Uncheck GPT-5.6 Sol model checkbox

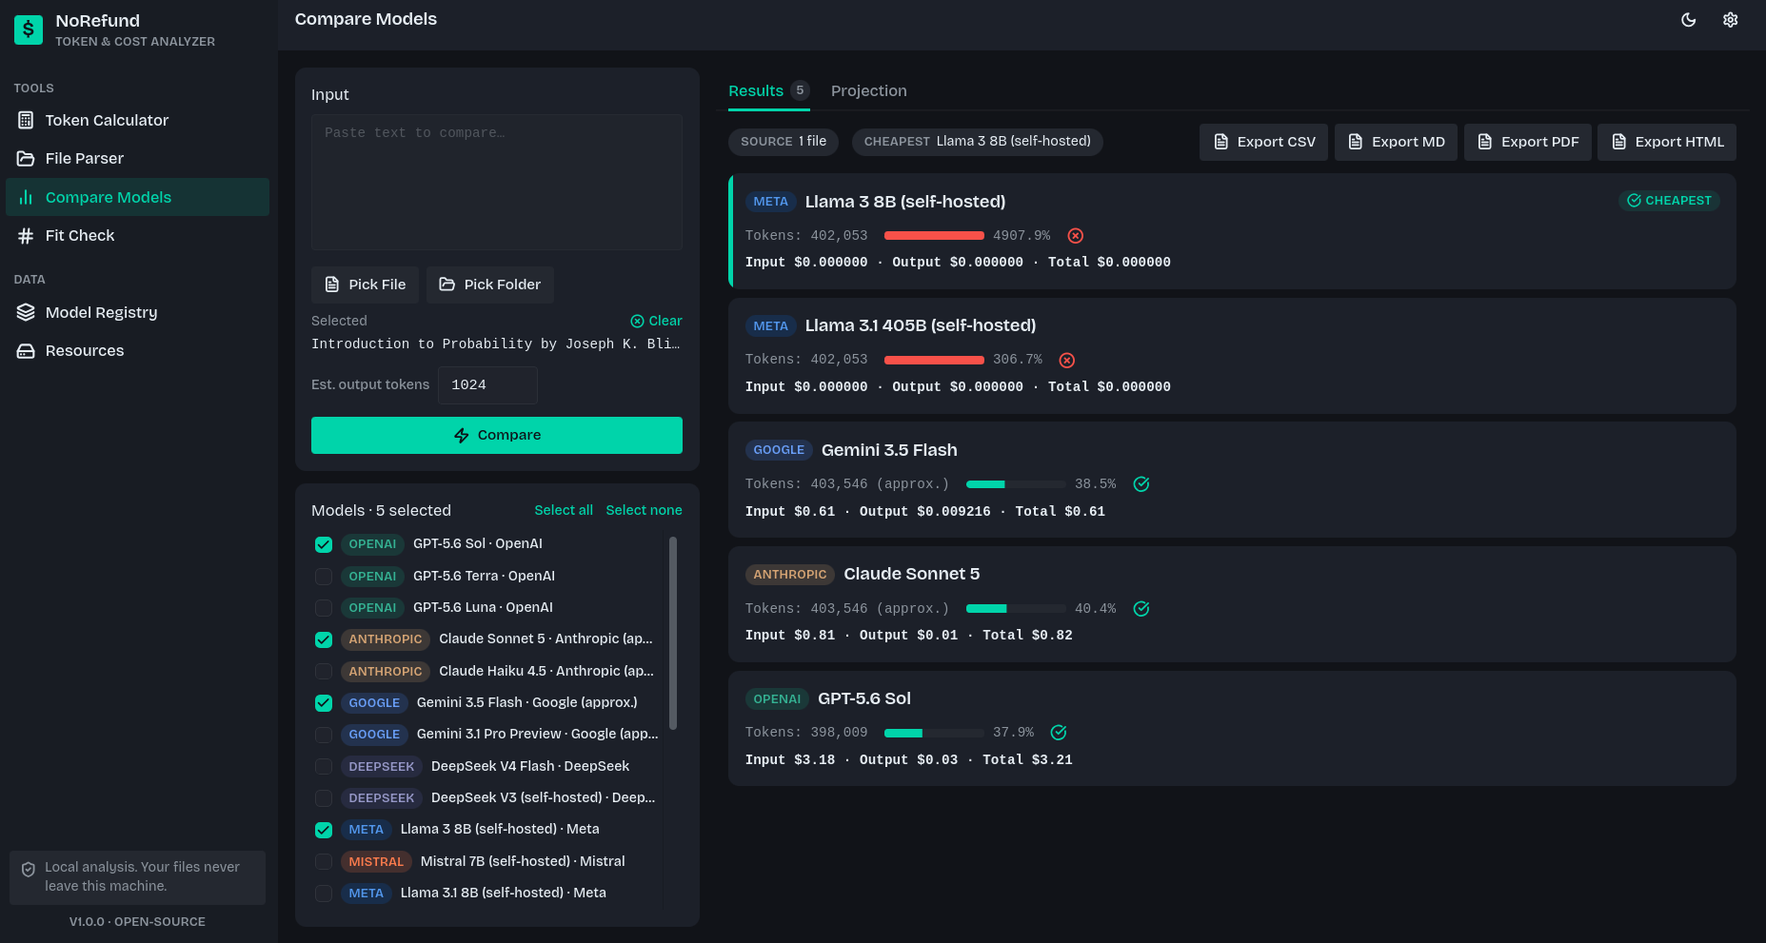[324, 544]
